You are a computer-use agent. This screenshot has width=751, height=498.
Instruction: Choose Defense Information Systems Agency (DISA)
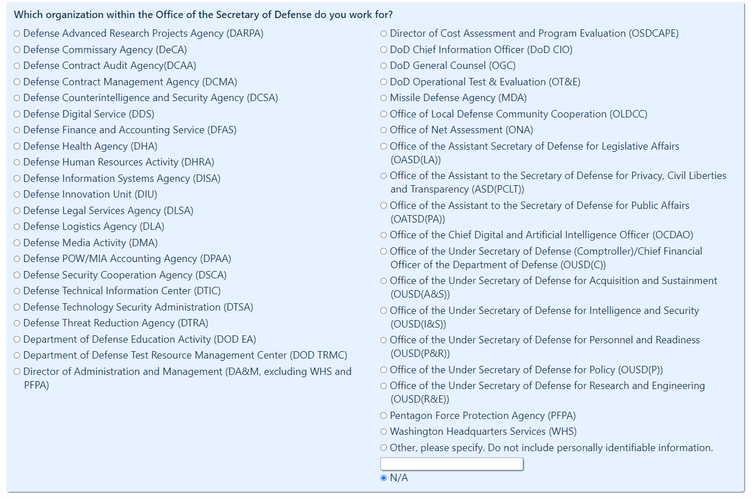[17, 178]
